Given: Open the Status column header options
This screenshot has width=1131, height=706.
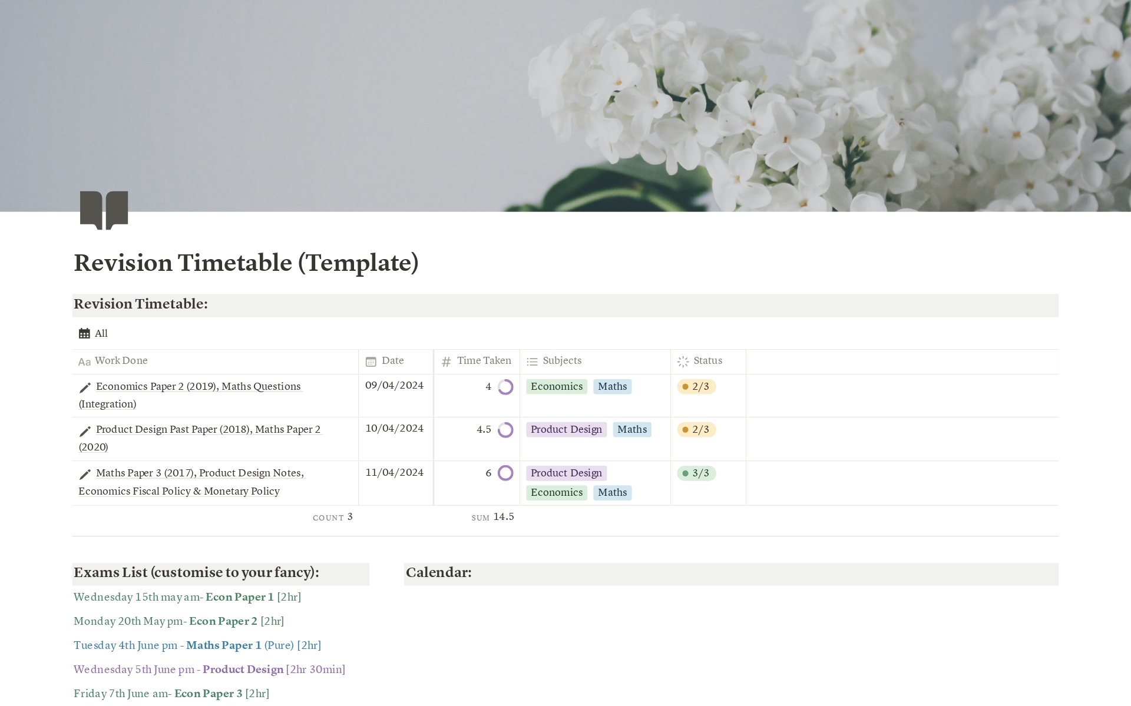Looking at the screenshot, I should (x=707, y=361).
